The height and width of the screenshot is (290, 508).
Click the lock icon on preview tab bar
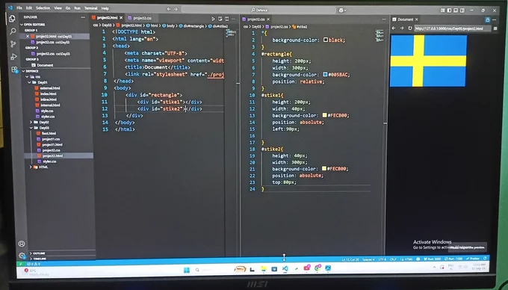tap(488, 19)
